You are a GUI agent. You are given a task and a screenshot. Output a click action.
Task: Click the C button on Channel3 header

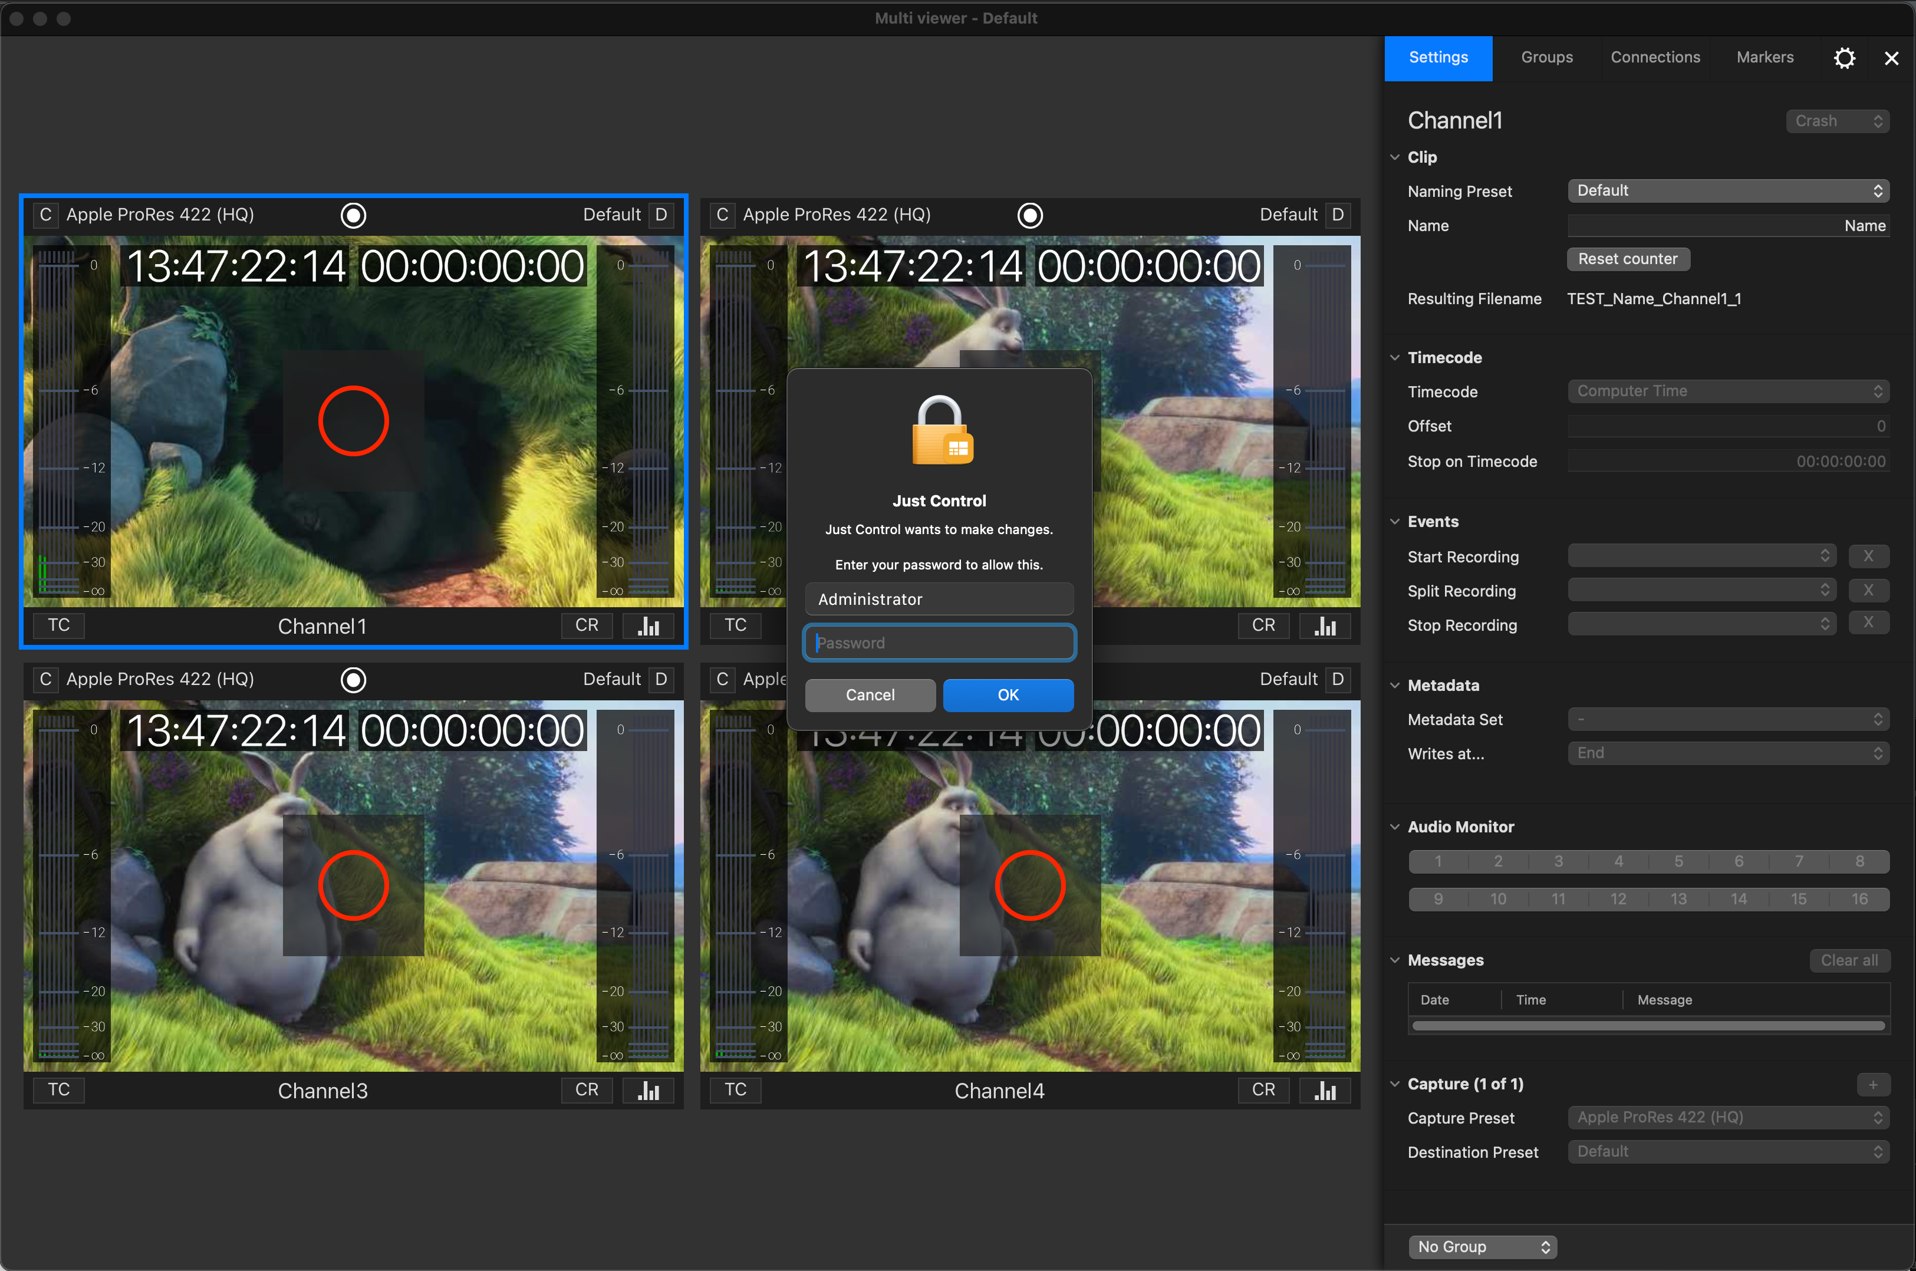45,679
